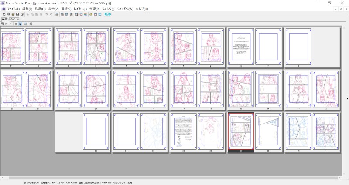Viewport: 349px width, 185px height.
Task: Click the blue window icon before the cyan button
Action: 100,14
